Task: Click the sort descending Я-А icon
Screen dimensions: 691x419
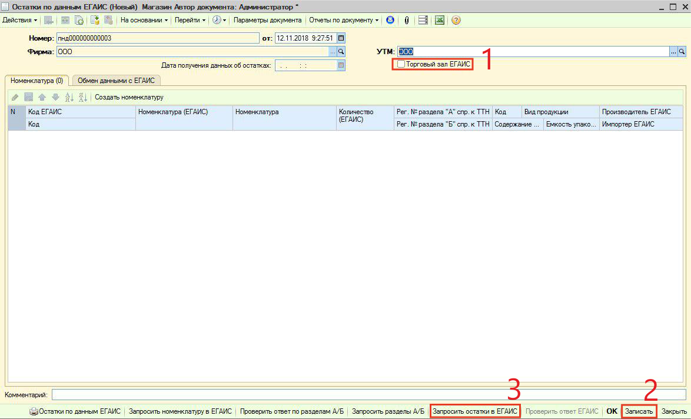Action: pos(83,97)
